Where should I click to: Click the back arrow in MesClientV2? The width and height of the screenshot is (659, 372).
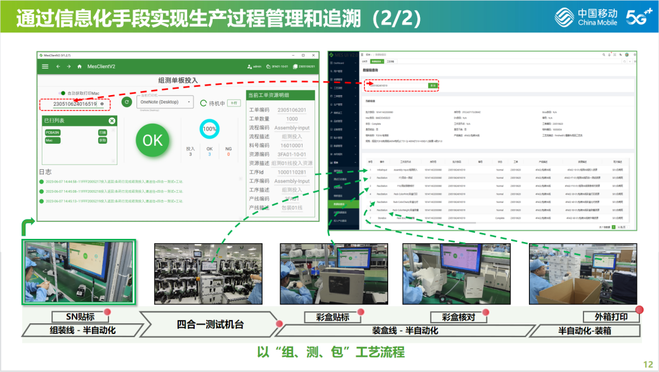pos(58,67)
